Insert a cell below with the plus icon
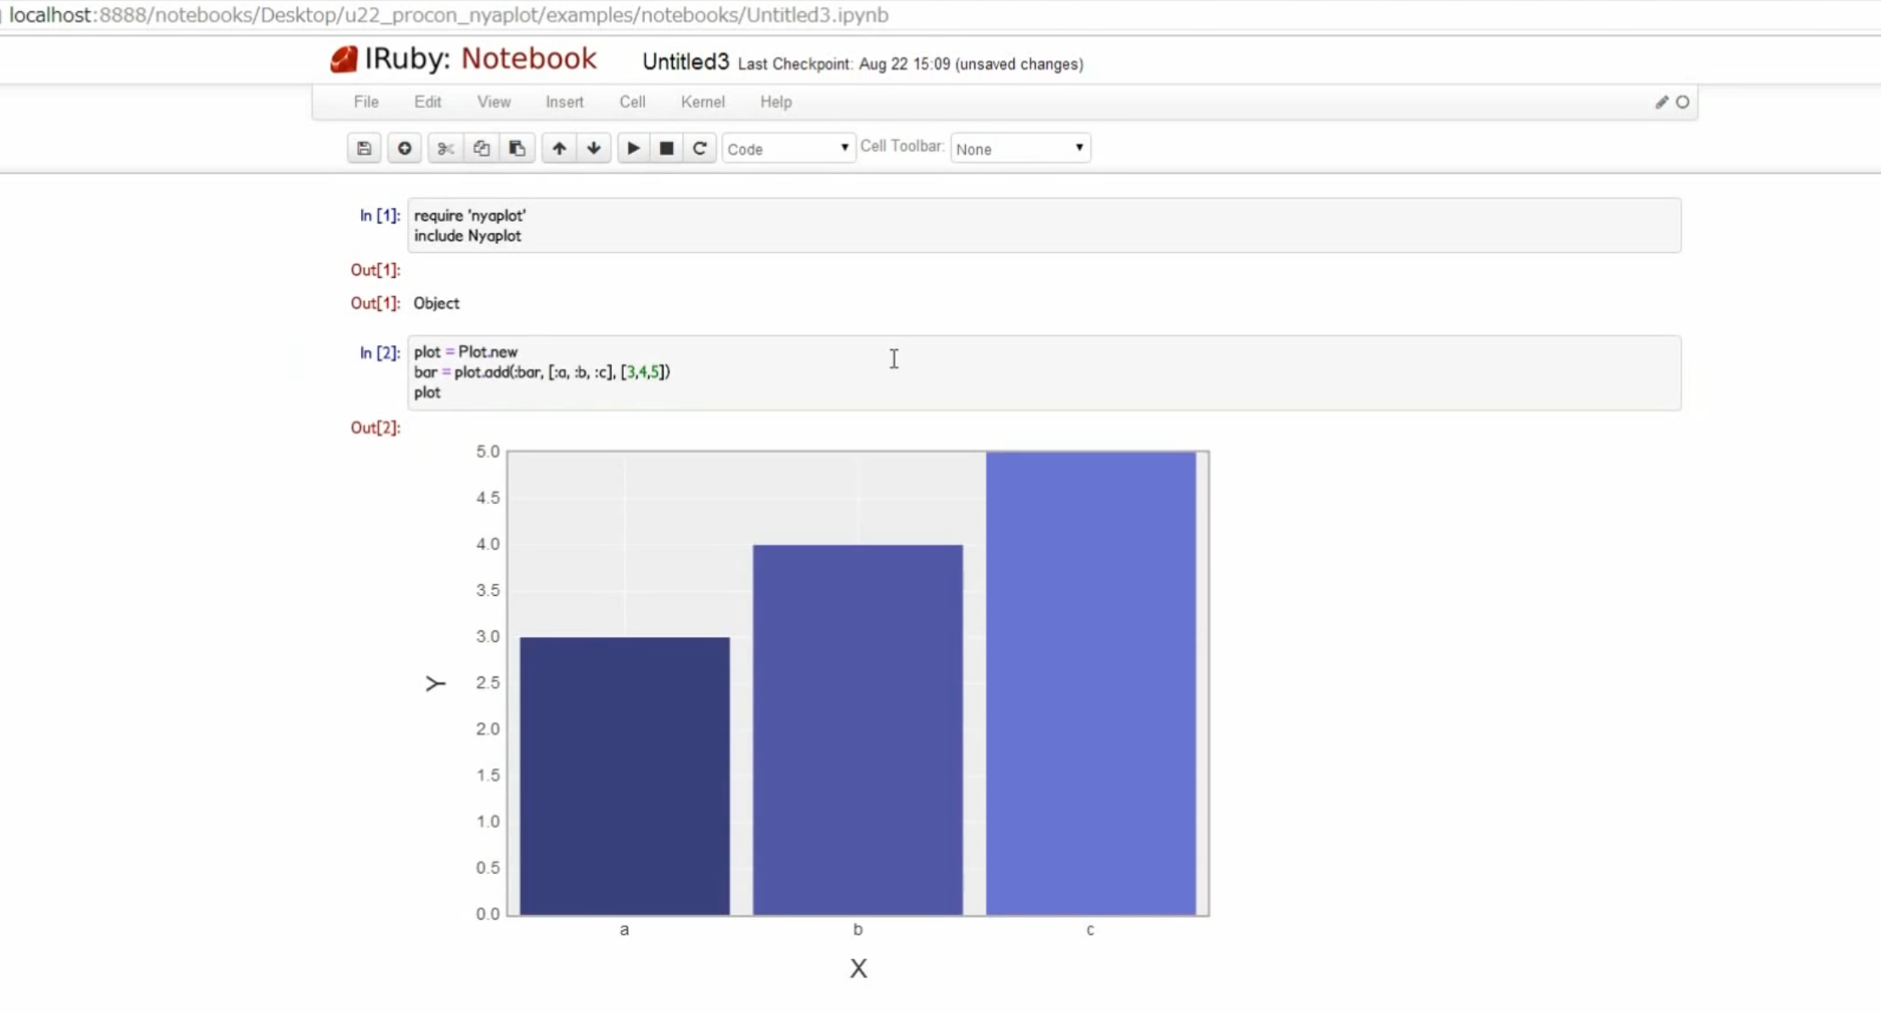The height and width of the screenshot is (1013, 1881). coord(404,149)
